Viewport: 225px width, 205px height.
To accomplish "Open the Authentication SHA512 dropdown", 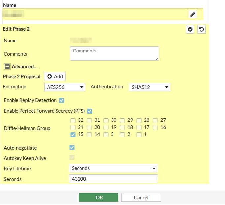I will tap(149, 87).
